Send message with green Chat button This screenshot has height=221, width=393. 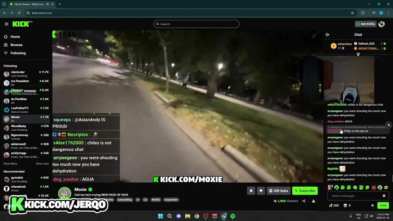pyautogui.click(x=383, y=205)
